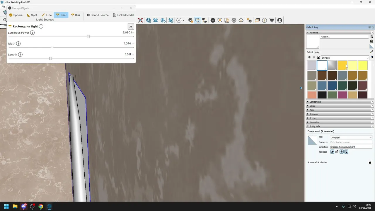The height and width of the screenshot is (211, 375).
Task: Click the Luminous Power slider handle
Action: click(x=88, y=37)
